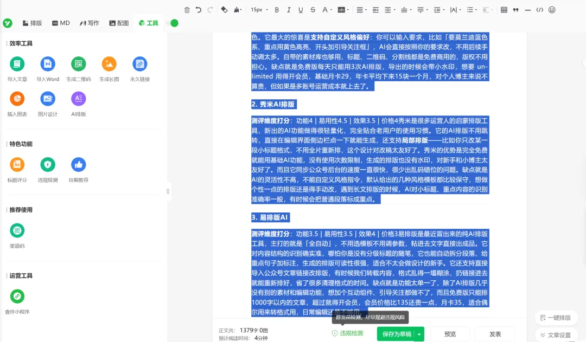The width and height of the screenshot is (586, 342).
Task: Open the bullet list dropdown
Action: tap(472, 10)
